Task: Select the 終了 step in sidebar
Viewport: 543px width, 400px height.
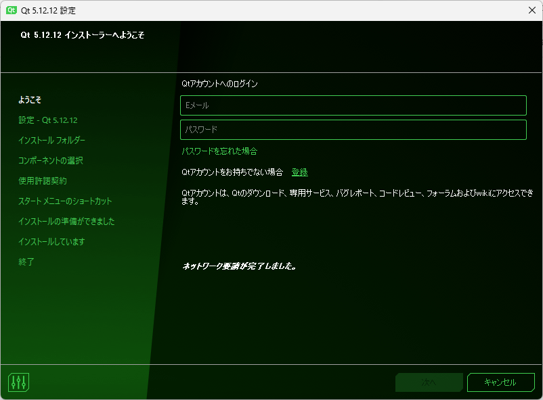Action: tap(26, 261)
